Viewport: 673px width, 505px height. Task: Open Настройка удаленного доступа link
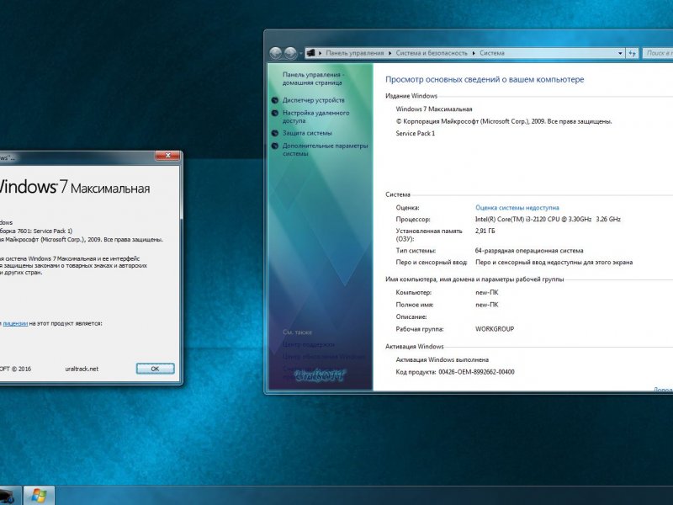[315, 117]
